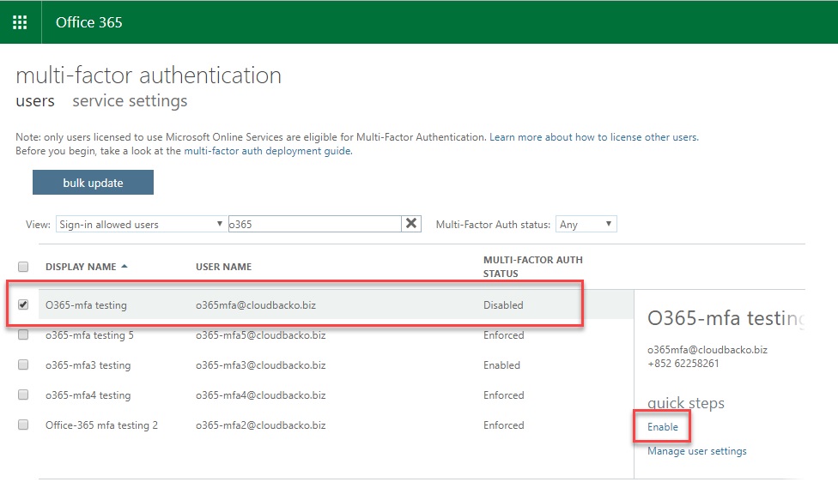Click the o365-mfa5@cloudbacko.biz user name
Viewport: 838px width, 500px height.
tap(260, 335)
